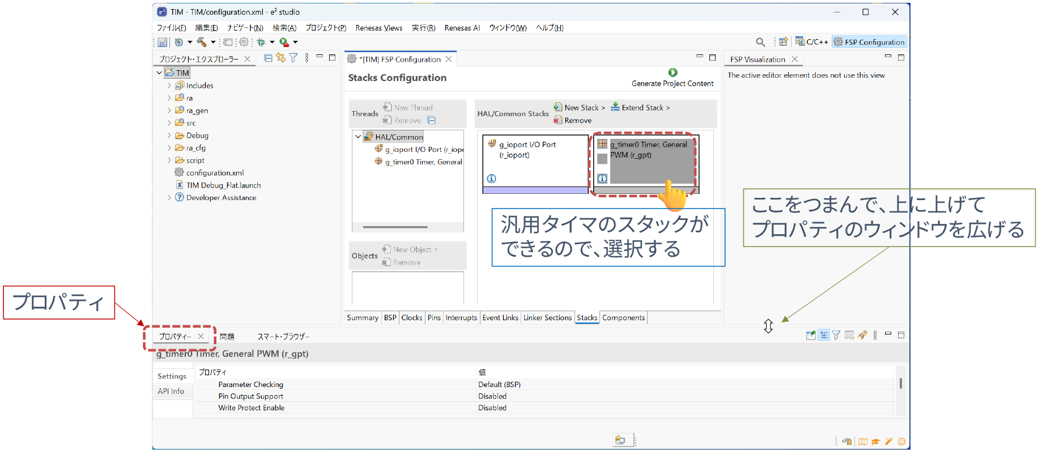Expand the ra_gen folder

[169, 111]
